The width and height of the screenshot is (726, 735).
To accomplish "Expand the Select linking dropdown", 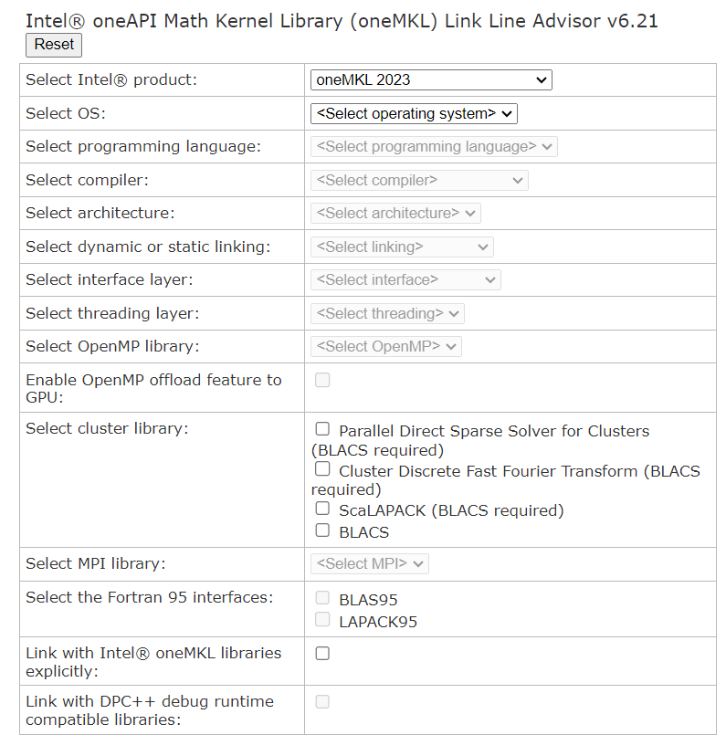I will pyautogui.click(x=402, y=247).
